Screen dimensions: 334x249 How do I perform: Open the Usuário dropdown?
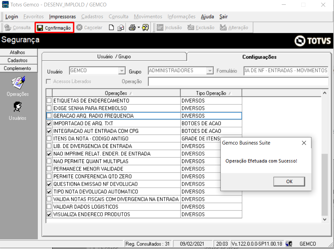click(122, 70)
